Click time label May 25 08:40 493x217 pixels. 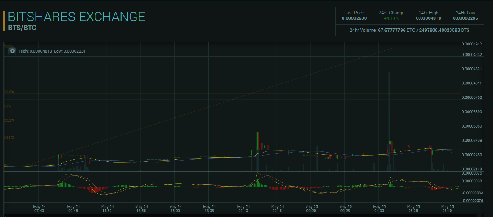448,209
